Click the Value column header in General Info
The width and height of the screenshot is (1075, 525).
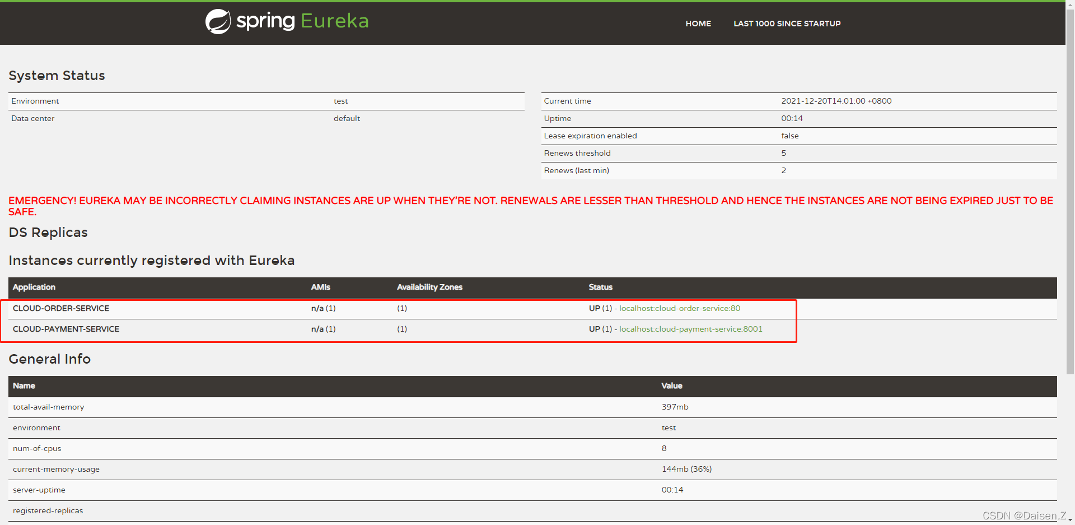point(672,385)
